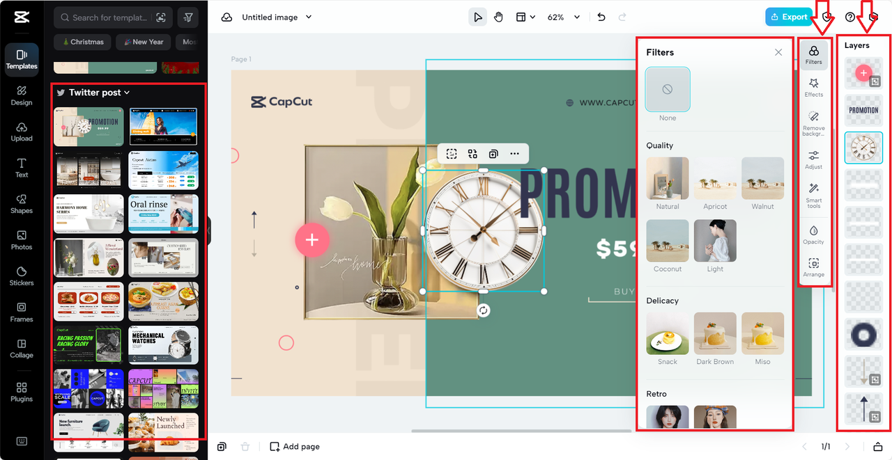Open the Effects tool
Viewport: 892px width, 460px height.
tap(814, 88)
